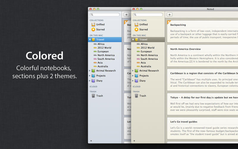
Task: Click the purple Diary notebook icon in blue-themed window
Action: pos(93,80)
